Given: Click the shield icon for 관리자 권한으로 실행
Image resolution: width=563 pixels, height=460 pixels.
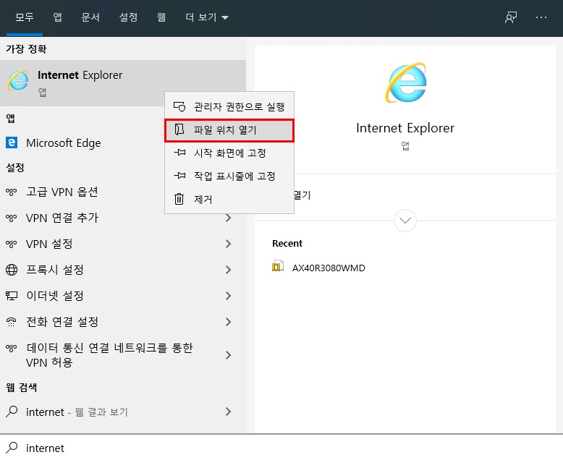Looking at the screenshot, I should click(x=179, y=106).
